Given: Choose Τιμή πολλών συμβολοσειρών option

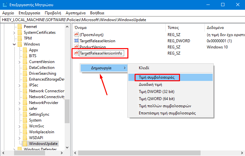Looking at the screenshot, I should point(171,106).
